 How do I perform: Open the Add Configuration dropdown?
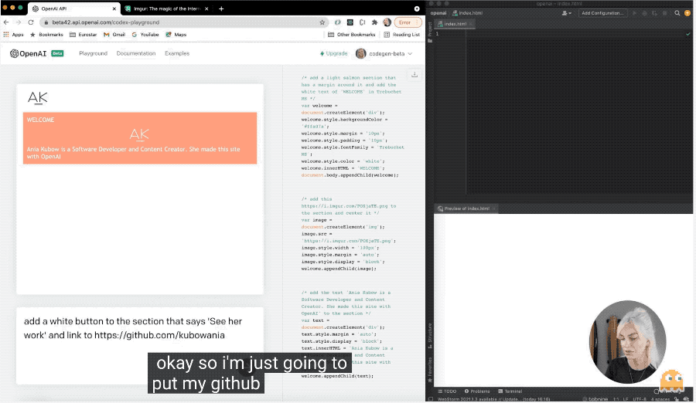point(602,13)
